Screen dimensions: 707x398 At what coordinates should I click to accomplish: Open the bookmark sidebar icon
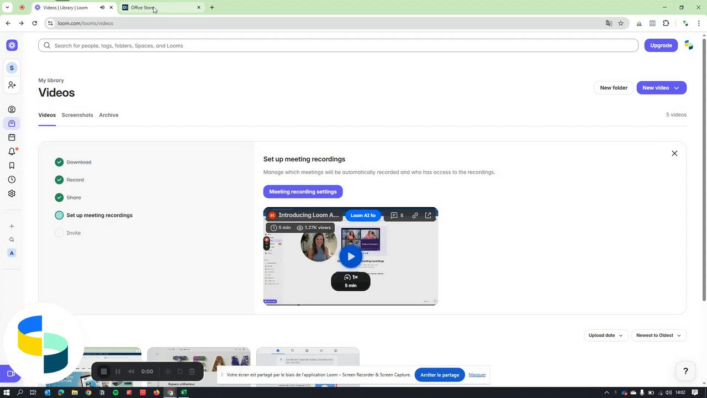(12, 165)
